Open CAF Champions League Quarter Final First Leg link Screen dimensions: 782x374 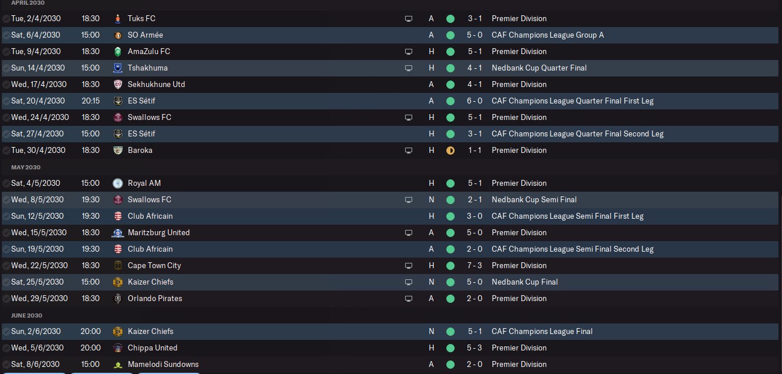(572, 101)
